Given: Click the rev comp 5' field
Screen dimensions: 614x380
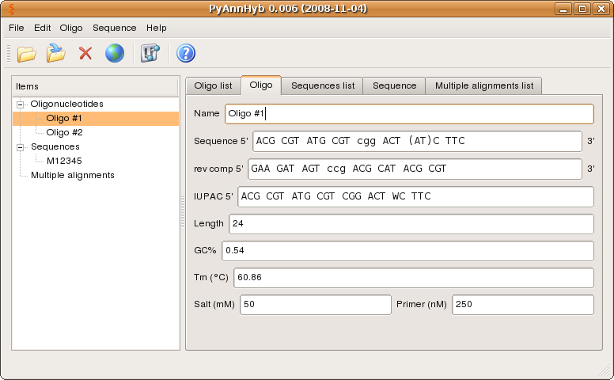Looking at the screenshot, I should [415, 169].
